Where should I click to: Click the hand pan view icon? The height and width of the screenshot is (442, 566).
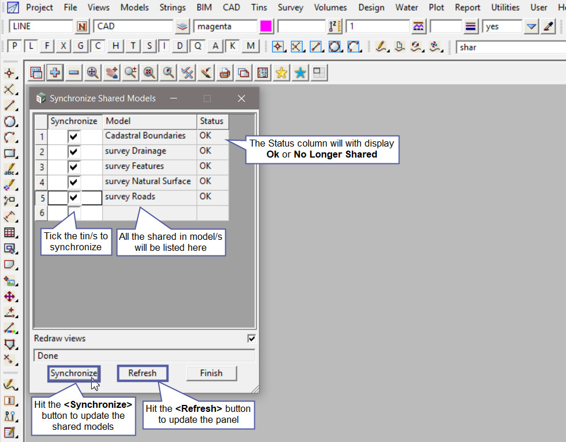coord(111,72)
